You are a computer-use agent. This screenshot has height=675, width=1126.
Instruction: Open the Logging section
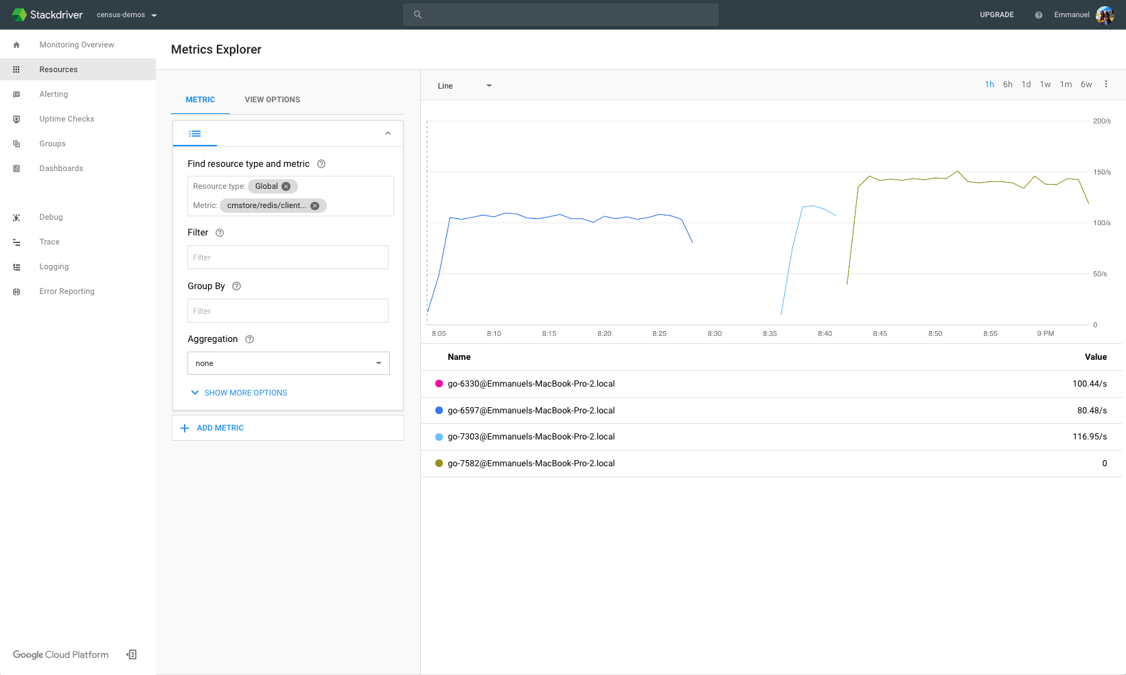[54, 266]
